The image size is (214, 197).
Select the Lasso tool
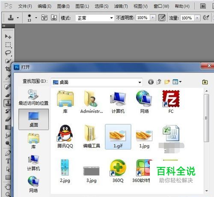pyautogui.click(x=8, y=53)
